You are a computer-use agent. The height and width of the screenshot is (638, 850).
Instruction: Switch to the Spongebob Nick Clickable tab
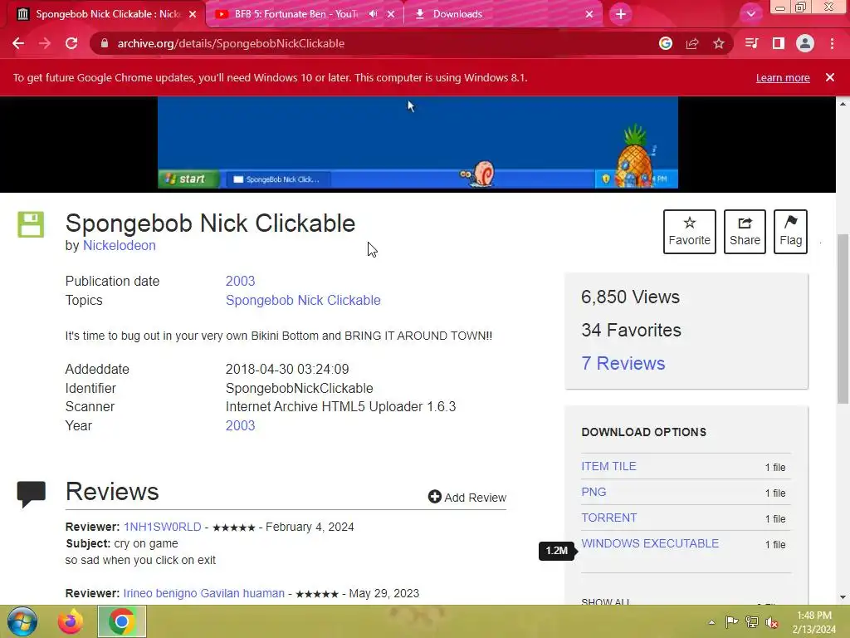coord(103,14)
